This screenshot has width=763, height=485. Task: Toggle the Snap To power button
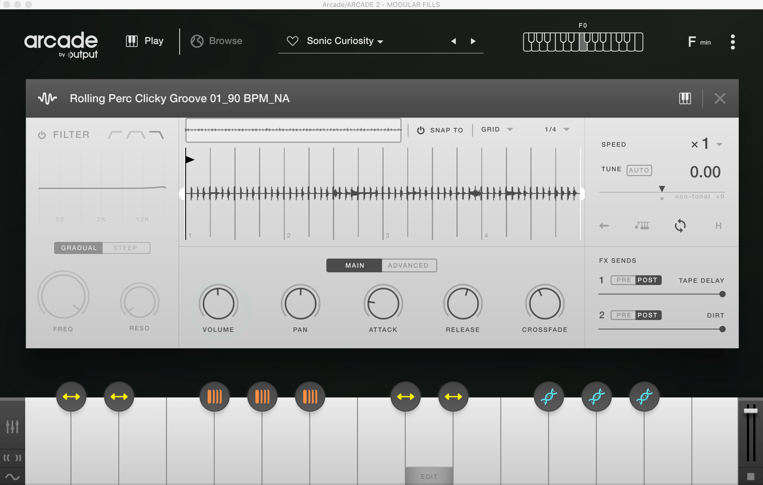tap(421, 130)
